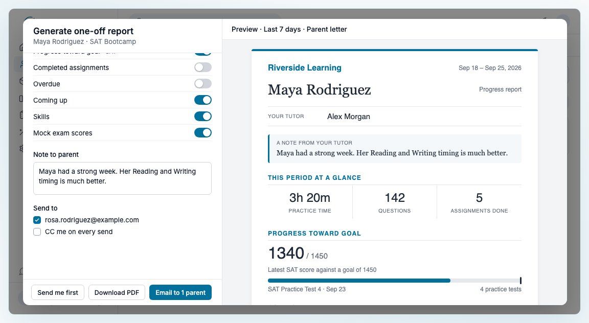
Task: Switch off the Skills toggle
Action: click(203, 117)
